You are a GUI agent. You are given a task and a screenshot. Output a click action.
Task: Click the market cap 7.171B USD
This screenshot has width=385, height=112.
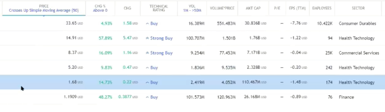[257, 53]
